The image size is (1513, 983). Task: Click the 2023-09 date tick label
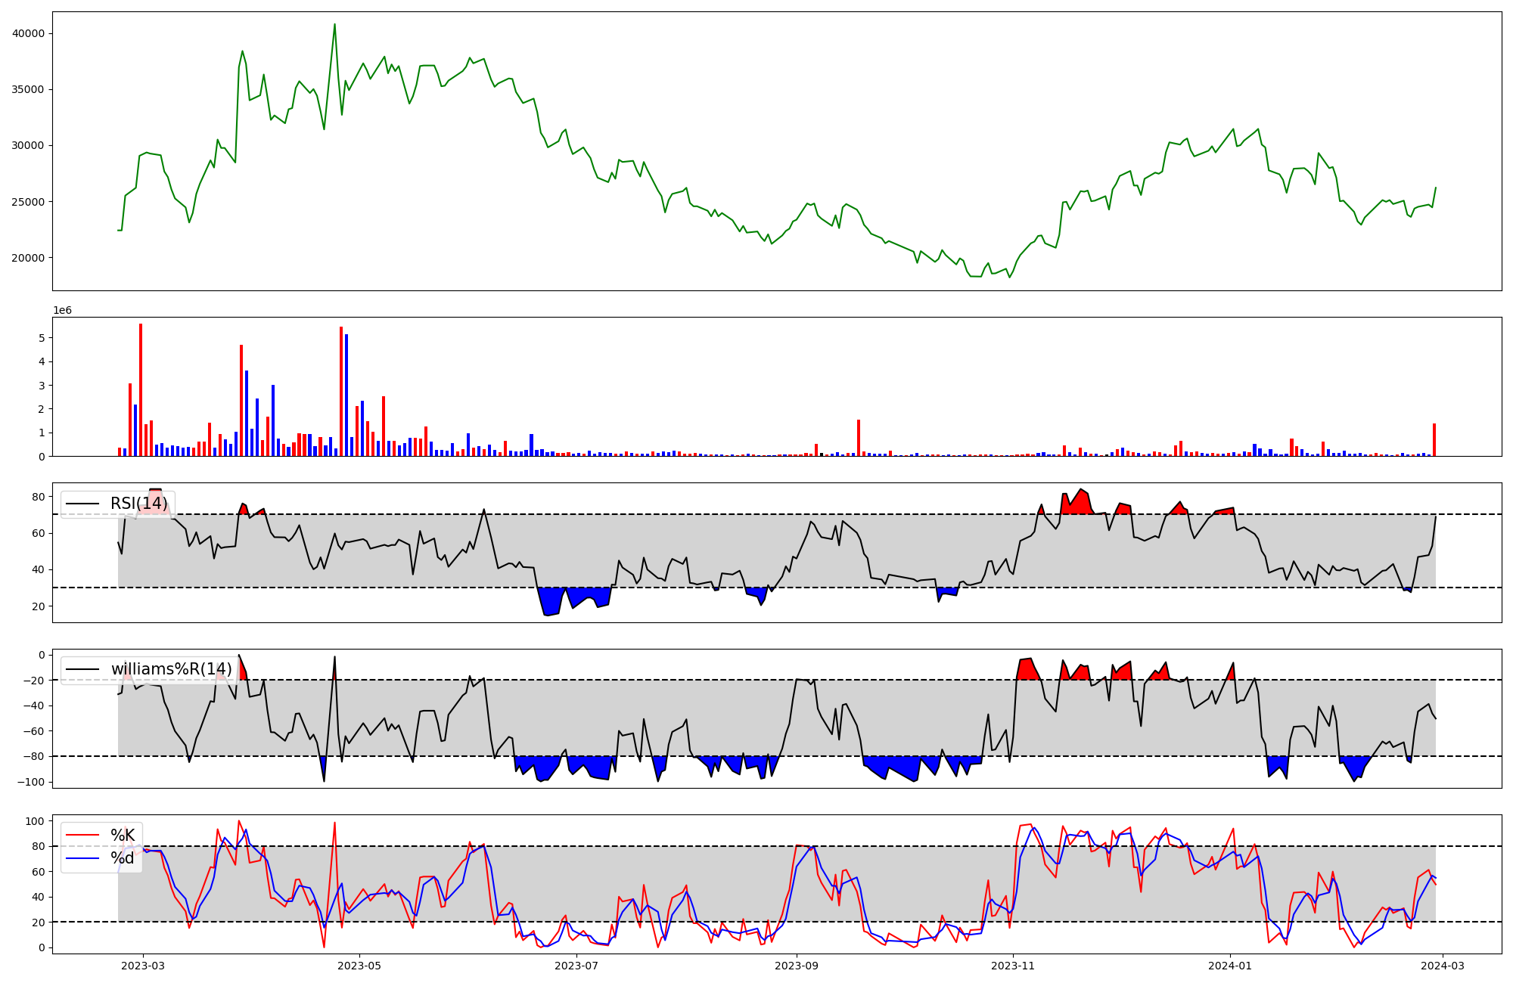[x=797, y=966]
